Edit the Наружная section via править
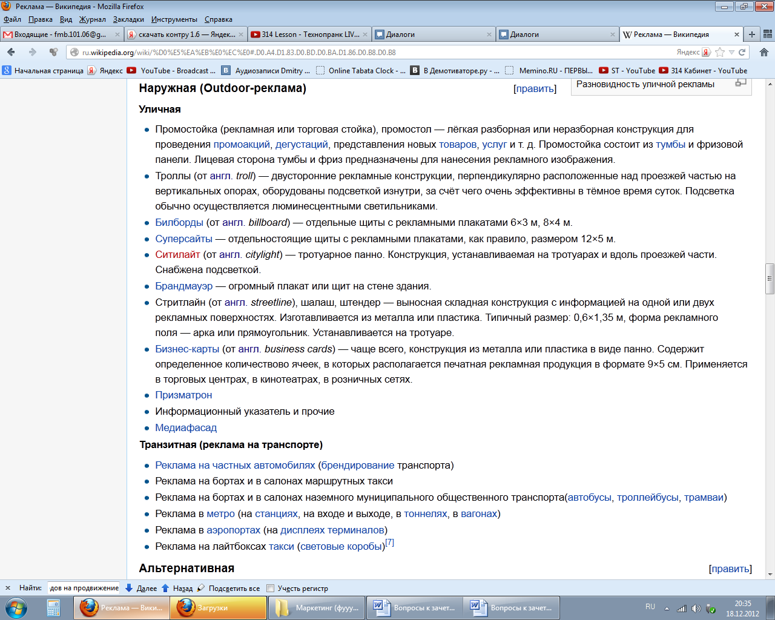Screen dimensions: 775x620 click(x=535, y=89)
